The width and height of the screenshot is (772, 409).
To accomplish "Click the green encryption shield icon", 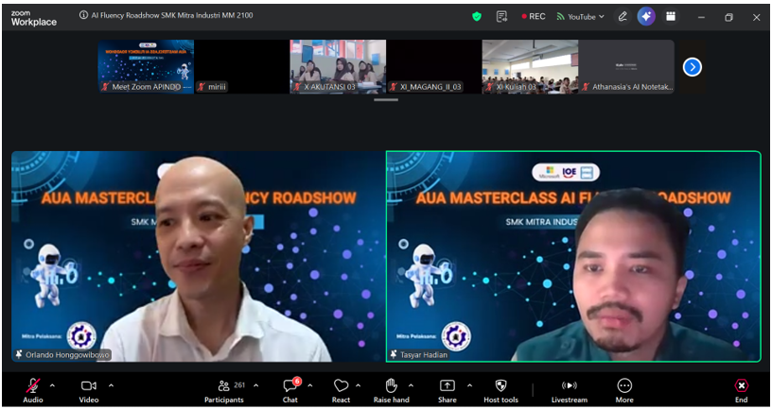I will [476, 17].
